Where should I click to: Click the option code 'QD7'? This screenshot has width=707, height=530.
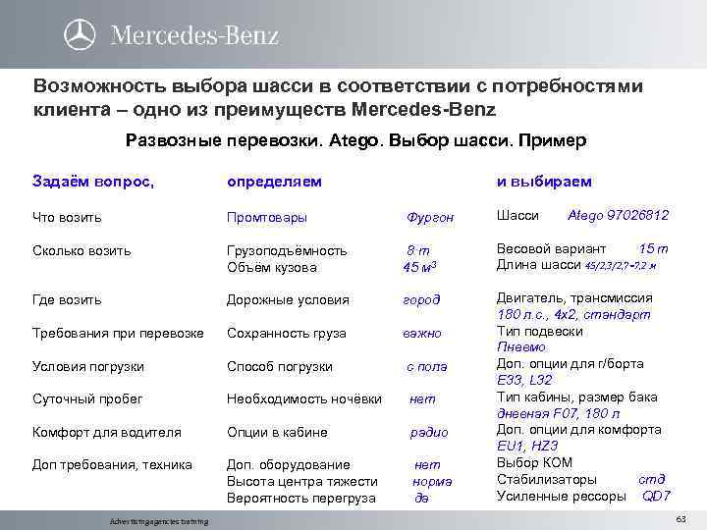tap(657, 496)
